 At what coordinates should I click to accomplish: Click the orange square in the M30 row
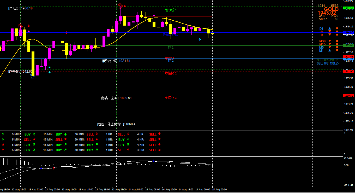(x=337, y=41)
